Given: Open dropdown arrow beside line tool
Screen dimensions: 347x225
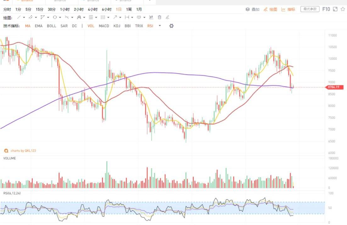Looking at the screenshot, I should (x=24, y=17).
